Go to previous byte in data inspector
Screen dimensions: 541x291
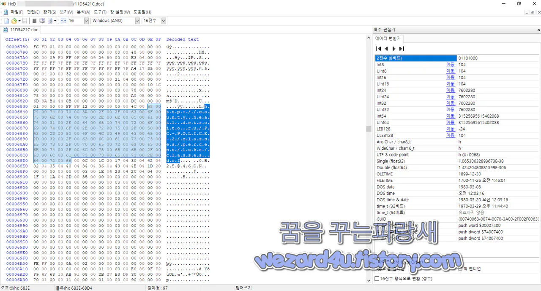click(x=386, y=48)
